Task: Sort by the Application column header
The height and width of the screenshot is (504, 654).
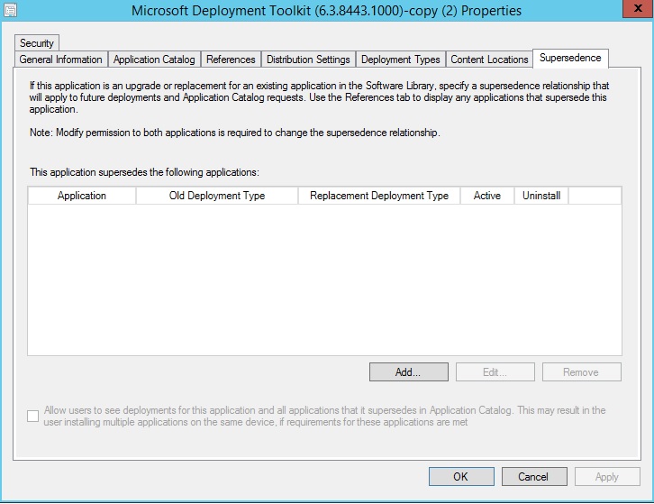Action: coord(82,196)
